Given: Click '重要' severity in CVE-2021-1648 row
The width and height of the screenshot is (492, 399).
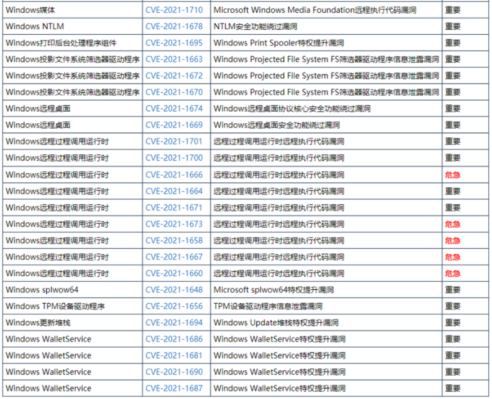Looking at the screenshot, I should [x=452, y=290].
